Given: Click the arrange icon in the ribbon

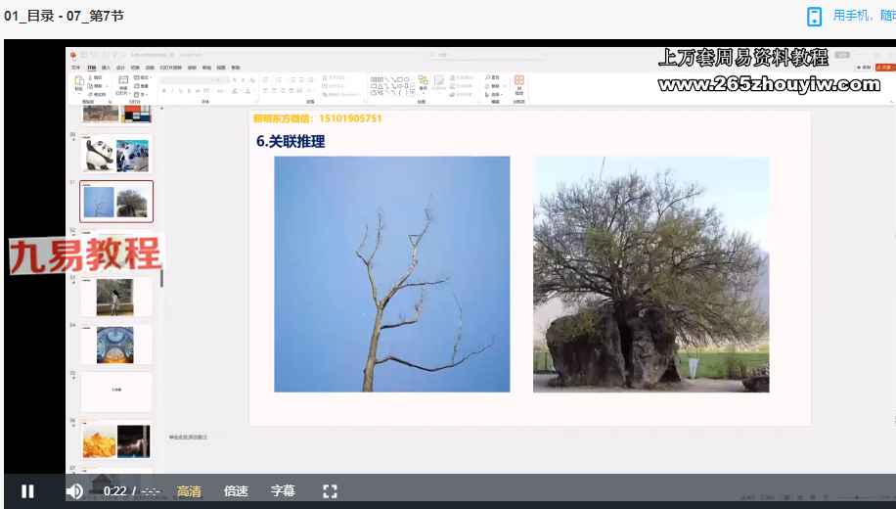Looking at the screenshot, I should click(x=423, y=84).
